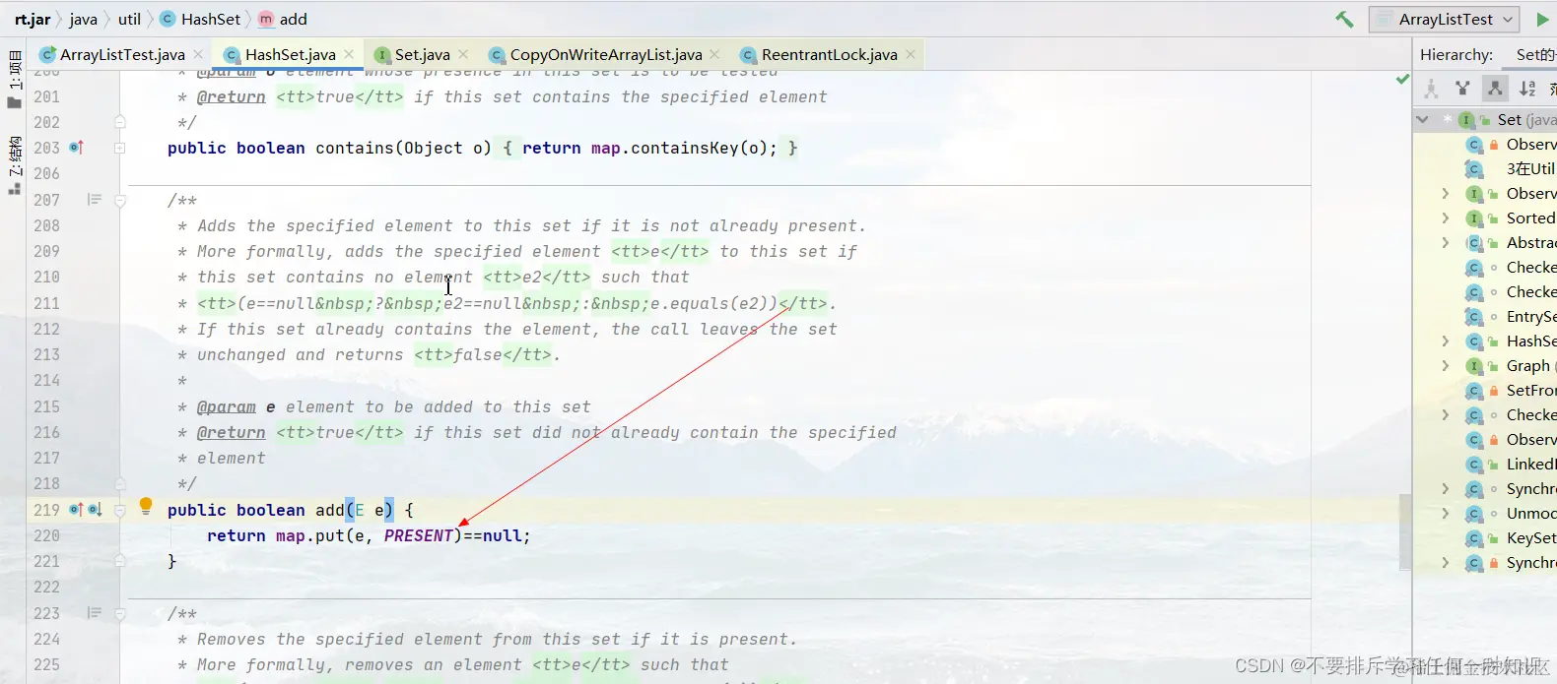Switch to ReentrantLock.java tab
Viewport: 1557px width, 684px height.
829,54
